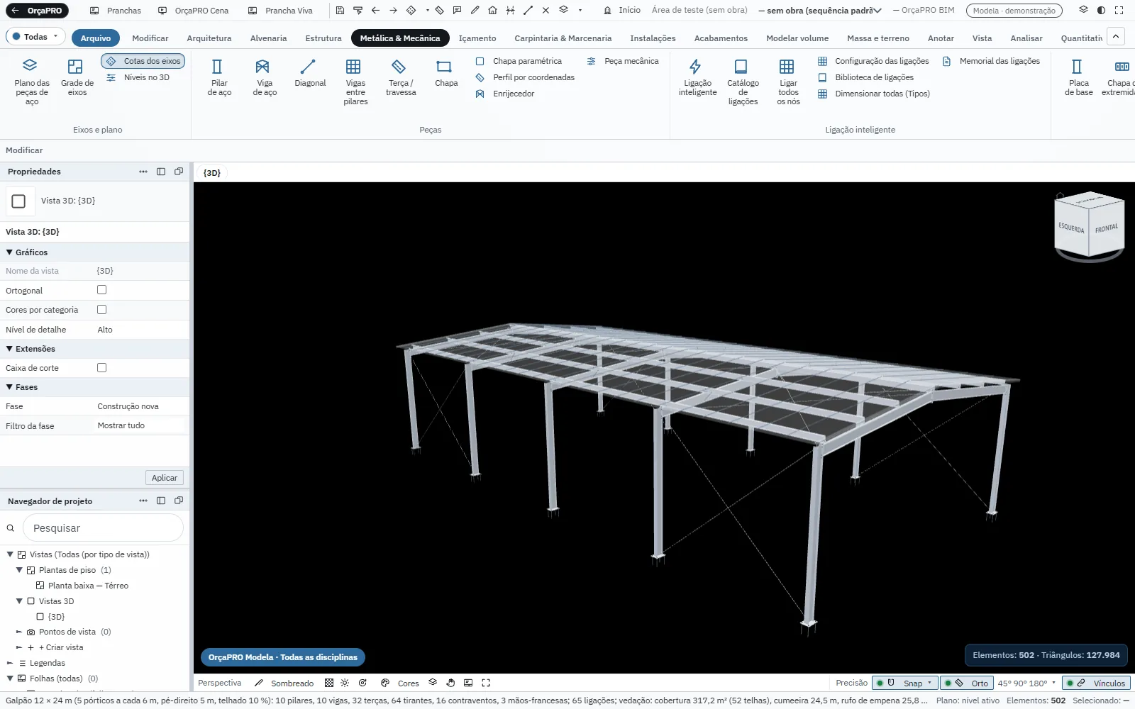Click the Arquivo button
This screenshot has height=709, width=1135.
[x=96, y=38]
